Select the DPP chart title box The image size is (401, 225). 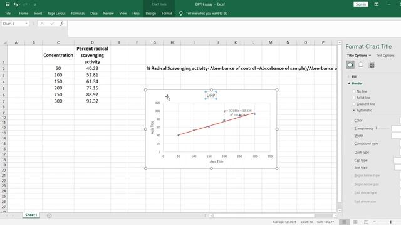211,96
